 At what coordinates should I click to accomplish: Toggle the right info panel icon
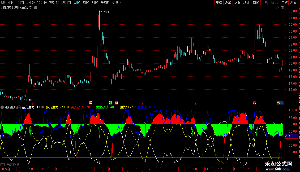(282, 8)
